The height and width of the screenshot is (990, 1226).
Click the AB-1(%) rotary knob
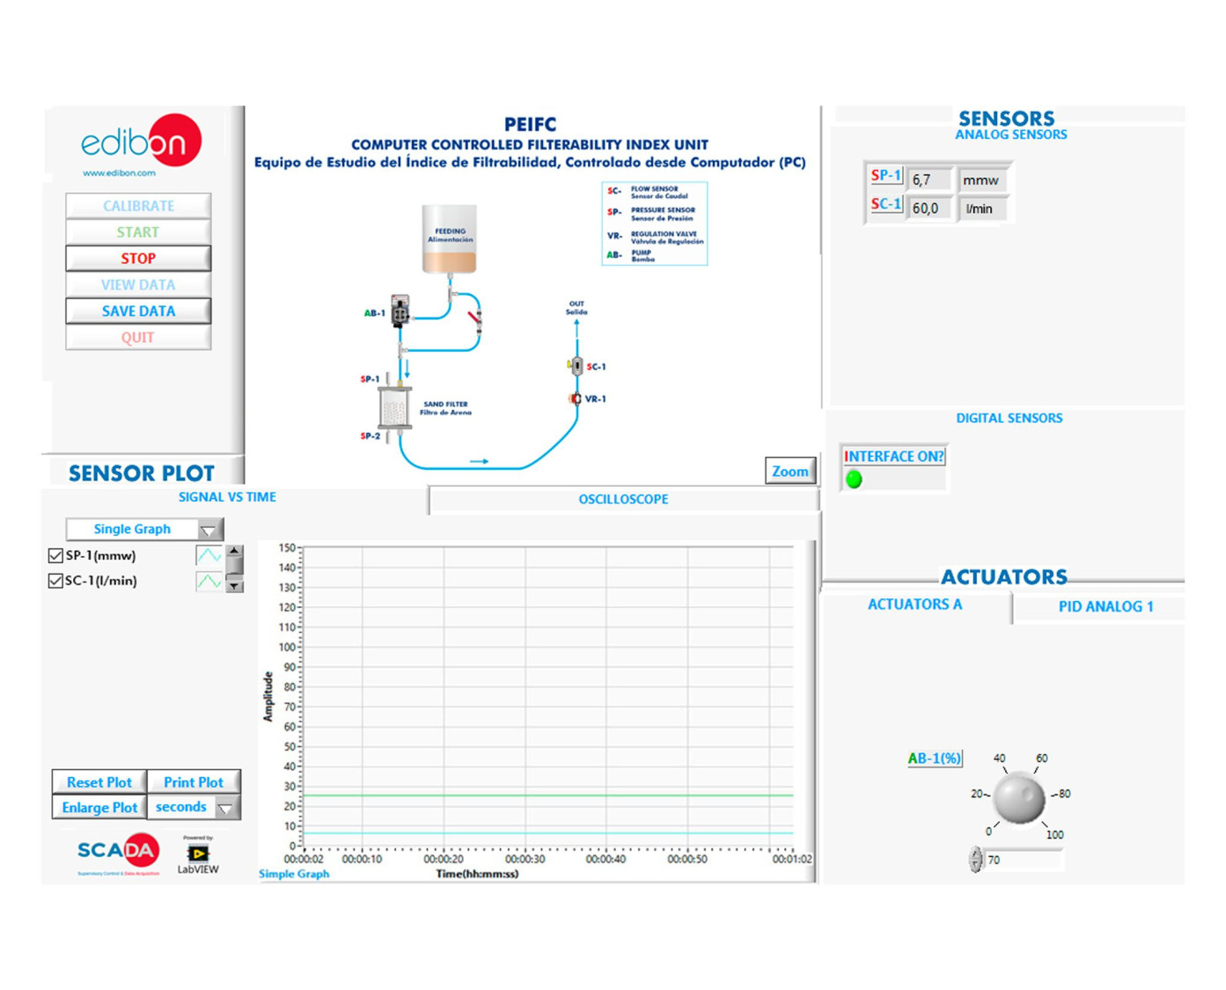1019,797
